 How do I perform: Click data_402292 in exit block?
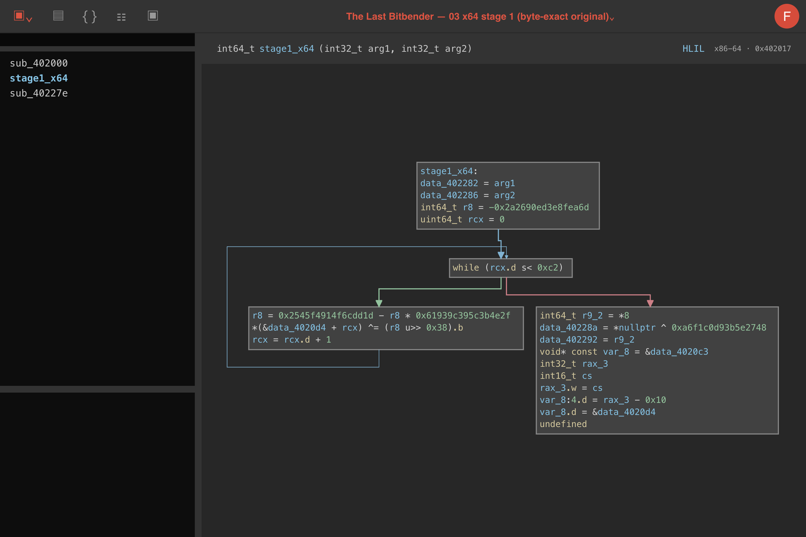[569, 339]
